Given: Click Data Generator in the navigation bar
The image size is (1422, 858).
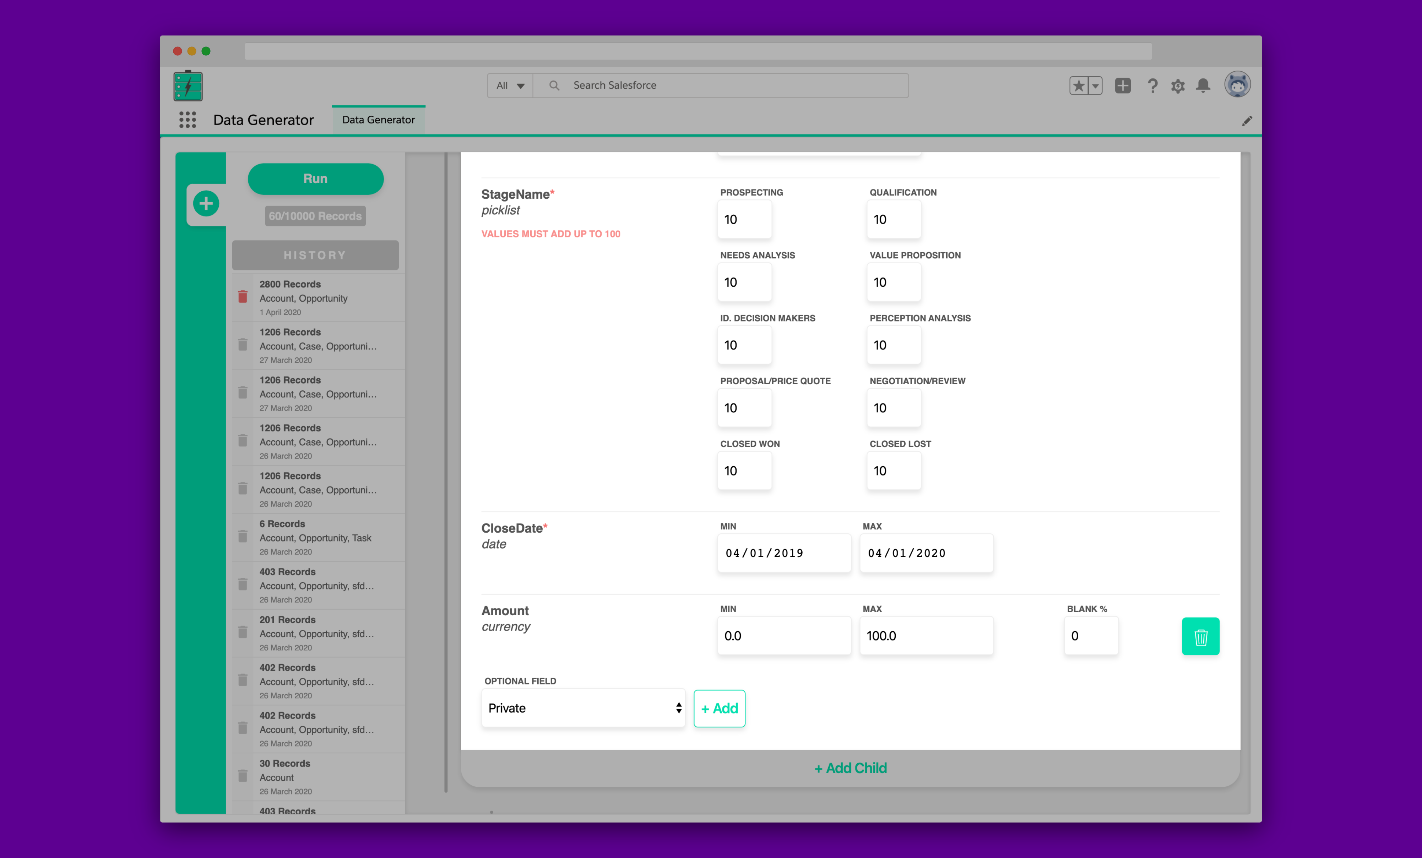Looking at the screenshot, I should point(263,120).
